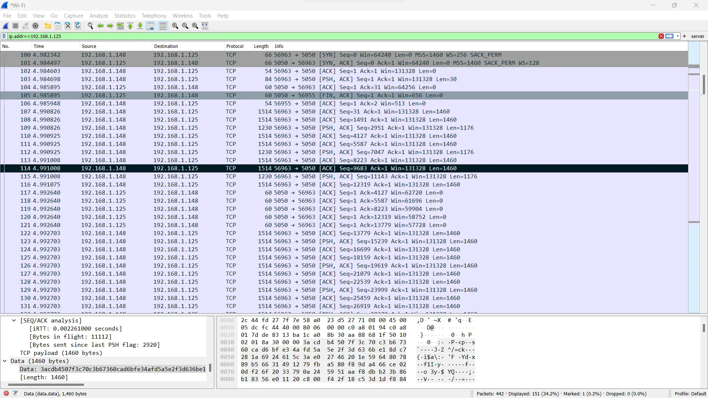Go to a specified packet number
Image resolution: width=708 pixels, height=398 pixels.
[120, 26]
